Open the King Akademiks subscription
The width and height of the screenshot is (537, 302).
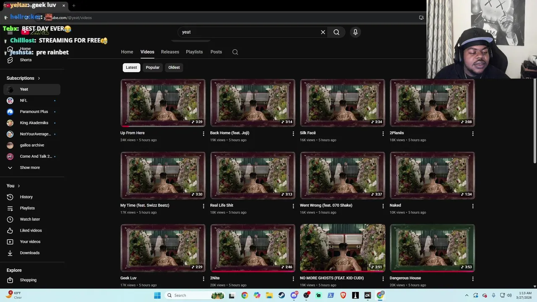click(x=32, y=123)
